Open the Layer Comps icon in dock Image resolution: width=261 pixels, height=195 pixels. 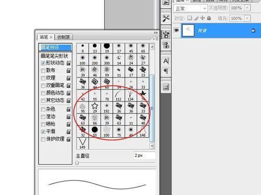tap(166, 87)
